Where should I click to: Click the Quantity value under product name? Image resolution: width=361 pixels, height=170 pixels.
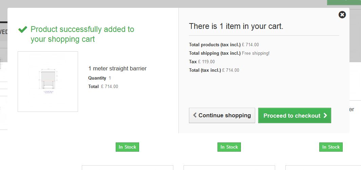[x=110, y=78]
